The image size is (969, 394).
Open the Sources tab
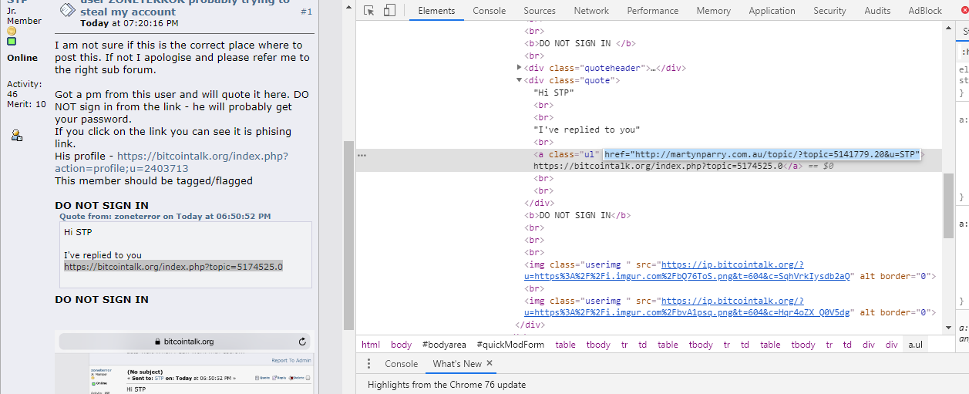540,11
